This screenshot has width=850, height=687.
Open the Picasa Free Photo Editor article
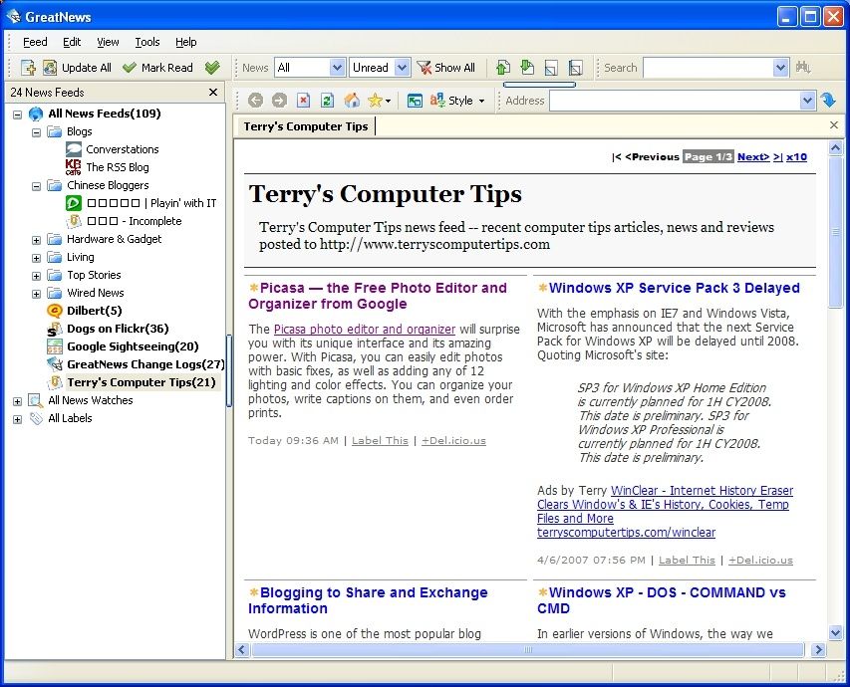pos(378,296)
